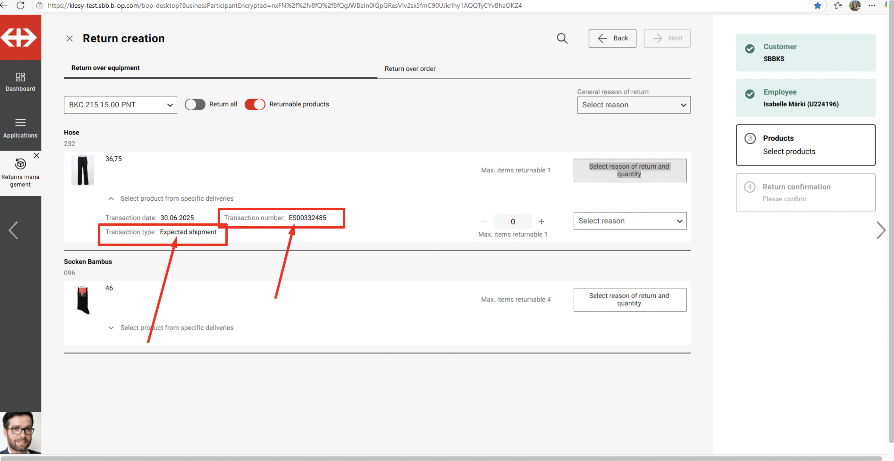Open General reason of return dropdown
The height and width of the screenshot is (461, 894).
tap(633, 105)
